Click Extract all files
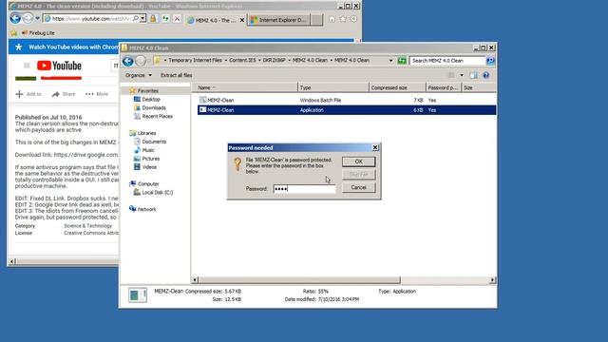This screenshot has height=342, width=608. pyautogui.click(x=177, y=75)
